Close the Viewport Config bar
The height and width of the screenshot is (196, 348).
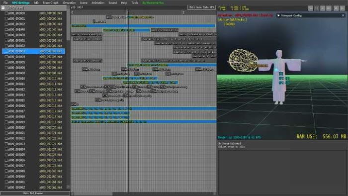tap(343, 15)
